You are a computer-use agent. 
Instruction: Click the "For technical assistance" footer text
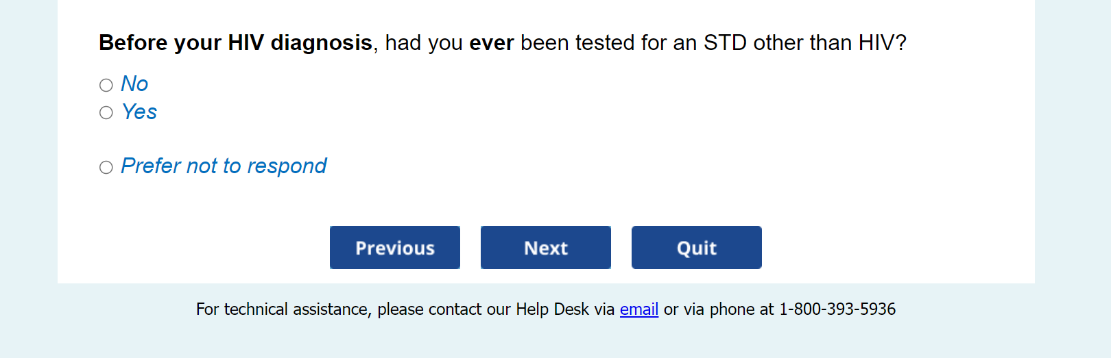tap(283, 309)
